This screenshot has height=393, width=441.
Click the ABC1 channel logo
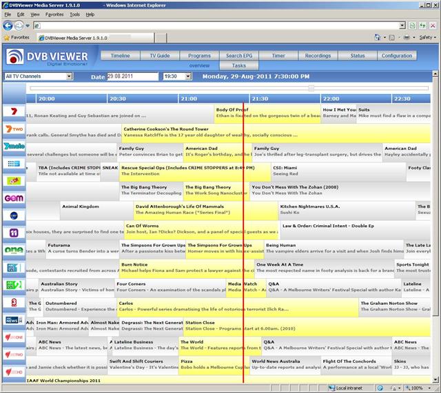(x=14, y=268)
